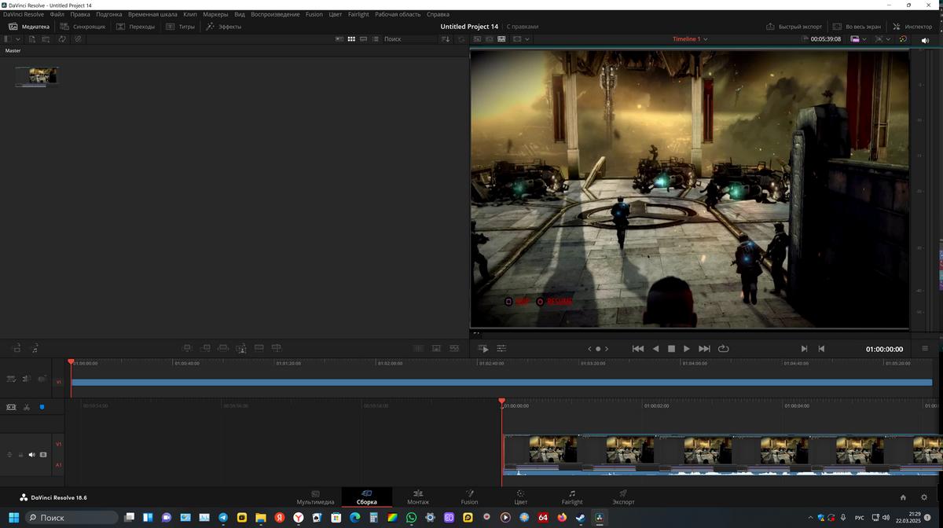This screenshot has width=943, height=528.
Task: Switch to the Монтаж (Edit) page tab
Action: tap(418, 497)
